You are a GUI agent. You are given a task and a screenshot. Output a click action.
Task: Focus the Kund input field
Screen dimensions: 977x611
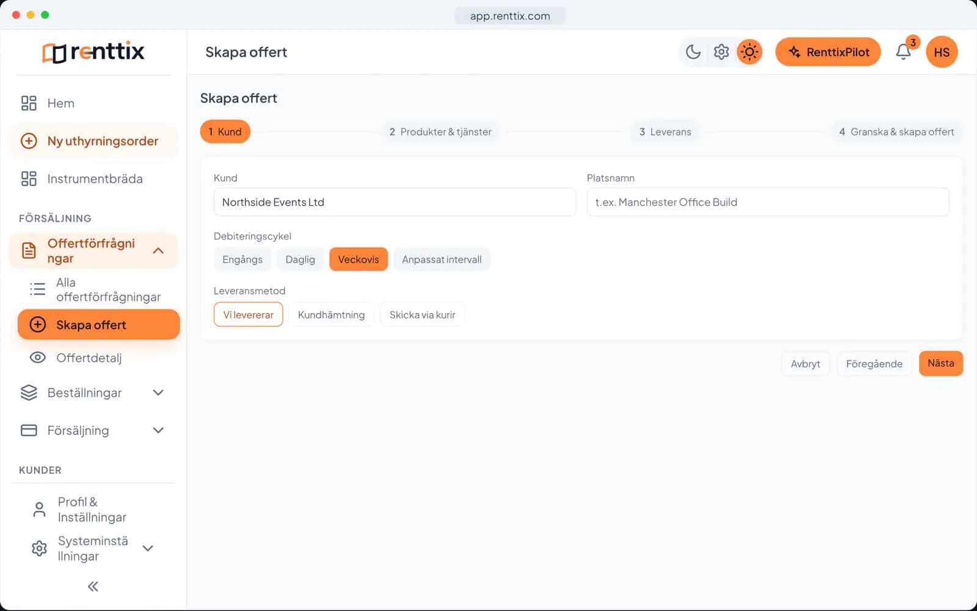pyautogui.click(x=395, y=202)
